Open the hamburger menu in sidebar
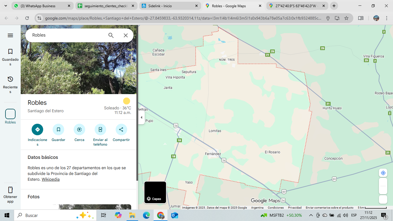The height and width of the screenshot is (221, 393). (x=10, y=35)
